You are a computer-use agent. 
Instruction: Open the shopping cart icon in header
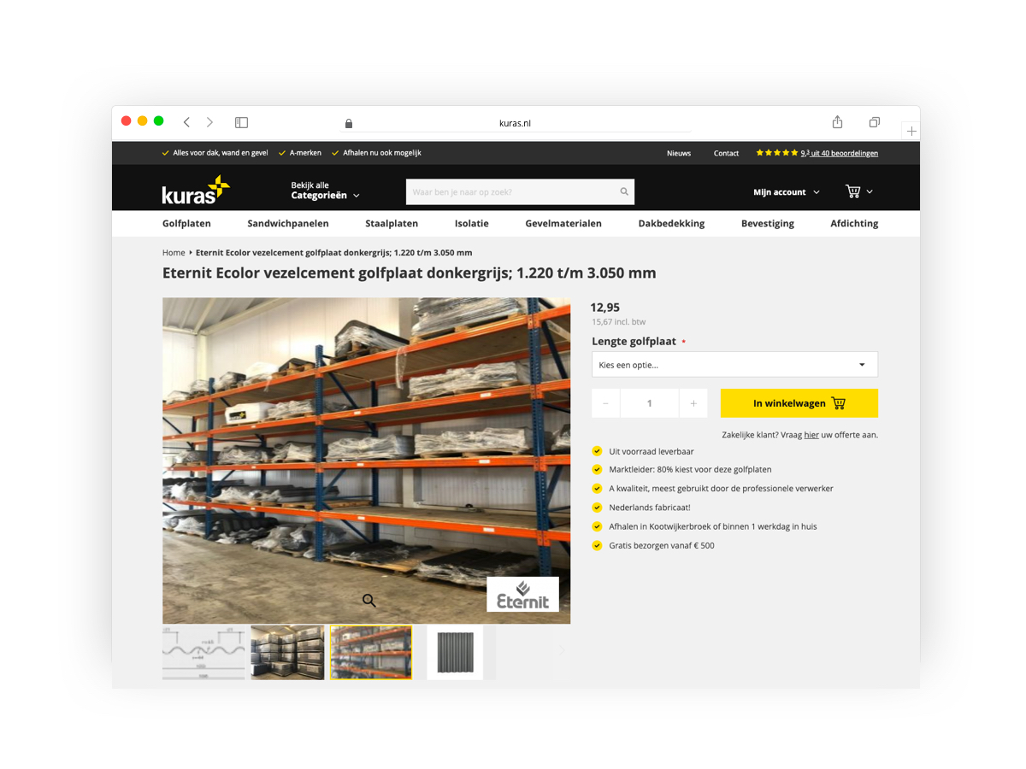pyautogui.click(x=853, y=191)
